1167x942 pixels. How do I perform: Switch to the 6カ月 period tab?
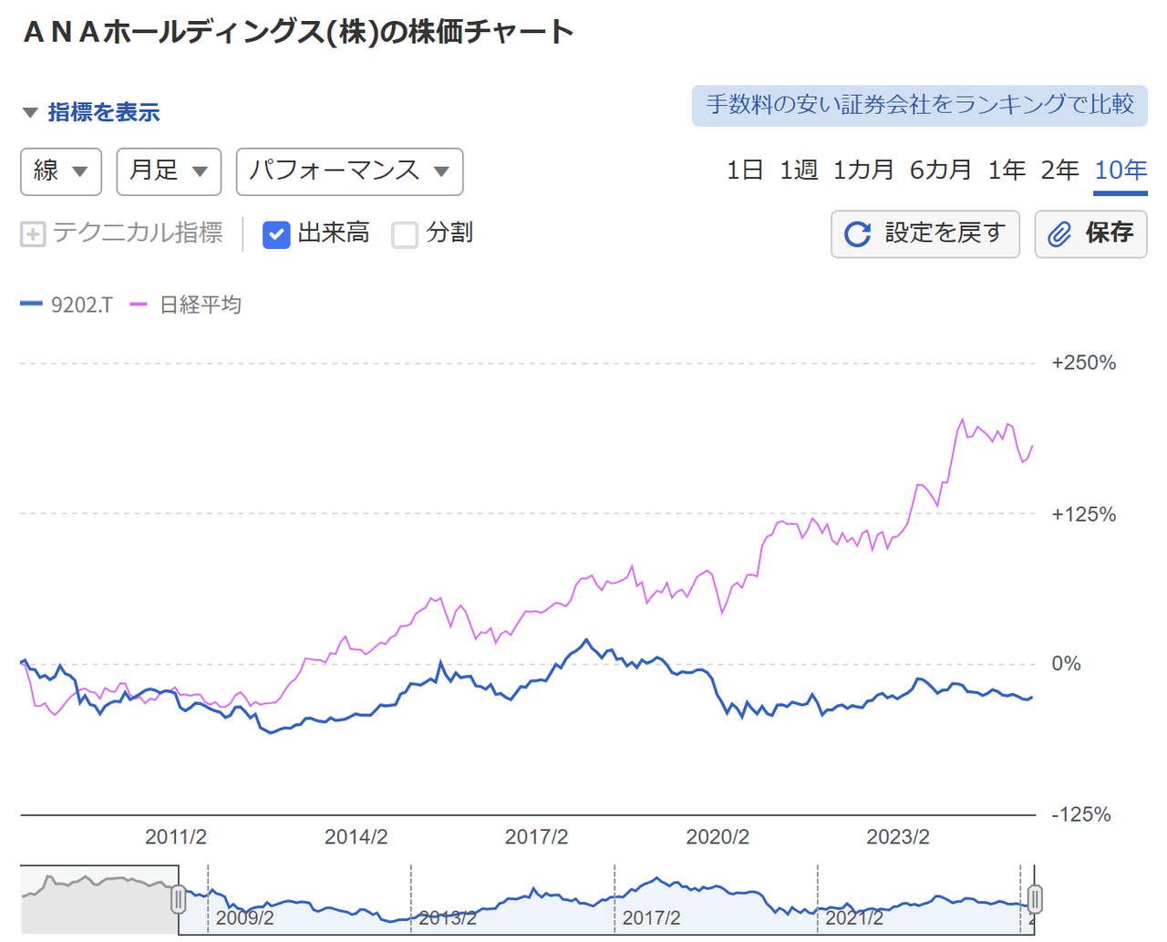pyautogui.click(x=940, y=170)
